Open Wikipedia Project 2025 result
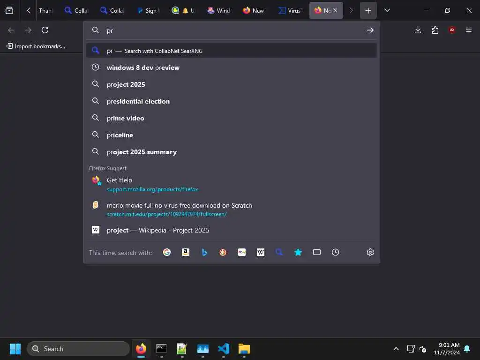The width and height of the screenshot is (480, 360). click(232, 230)
